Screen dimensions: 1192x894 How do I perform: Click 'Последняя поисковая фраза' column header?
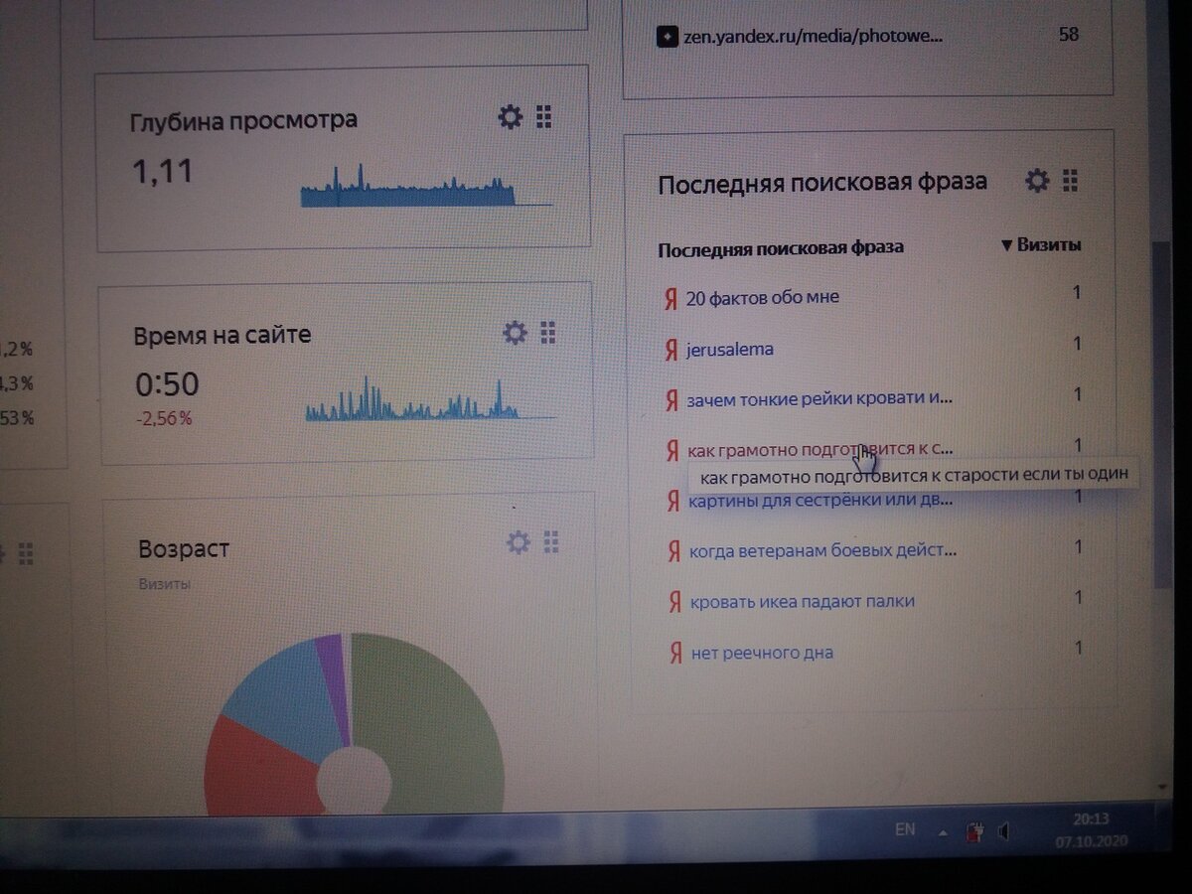click(781, 248)
